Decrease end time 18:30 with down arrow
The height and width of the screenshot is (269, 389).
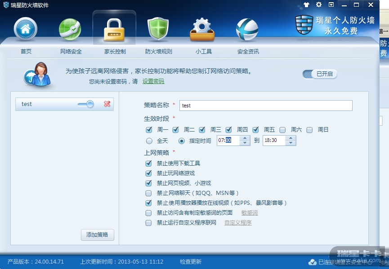click(x=291, y=143)
